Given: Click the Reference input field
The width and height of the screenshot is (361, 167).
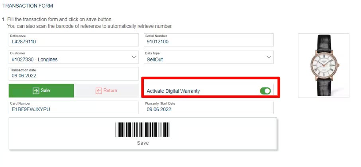Looking at the screenshot, I should [x=74, y=40].
